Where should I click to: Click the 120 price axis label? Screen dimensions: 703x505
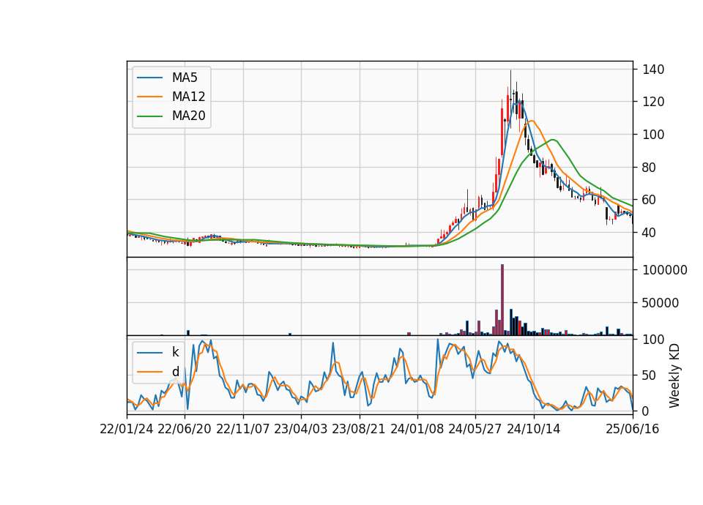653,102
